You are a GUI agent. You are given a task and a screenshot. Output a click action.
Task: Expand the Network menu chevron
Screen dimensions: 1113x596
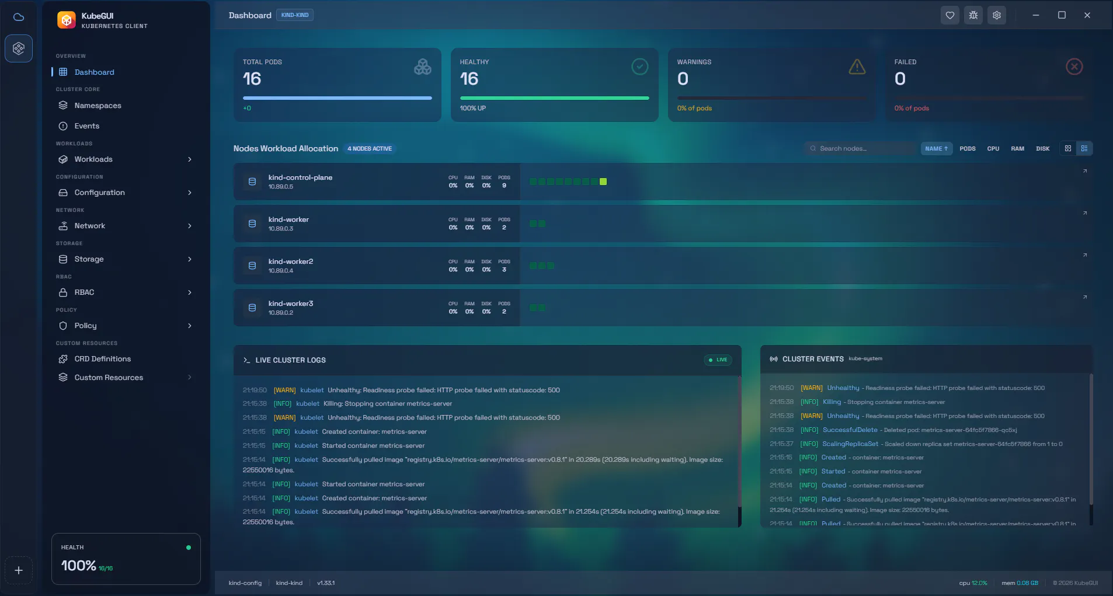tap(190, 226)
